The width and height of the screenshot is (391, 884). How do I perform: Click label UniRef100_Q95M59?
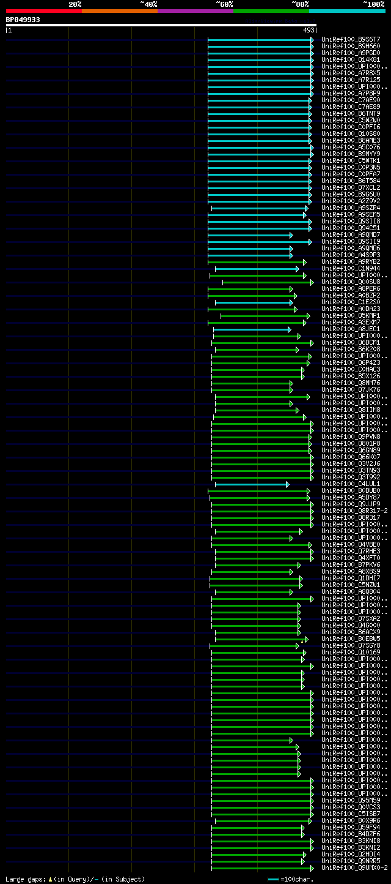[x=351, y=800]
